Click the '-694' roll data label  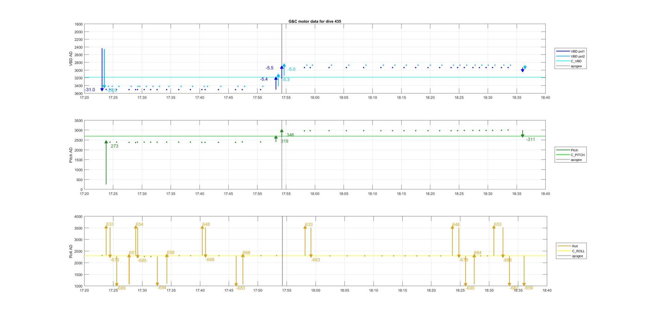point(162,288)
